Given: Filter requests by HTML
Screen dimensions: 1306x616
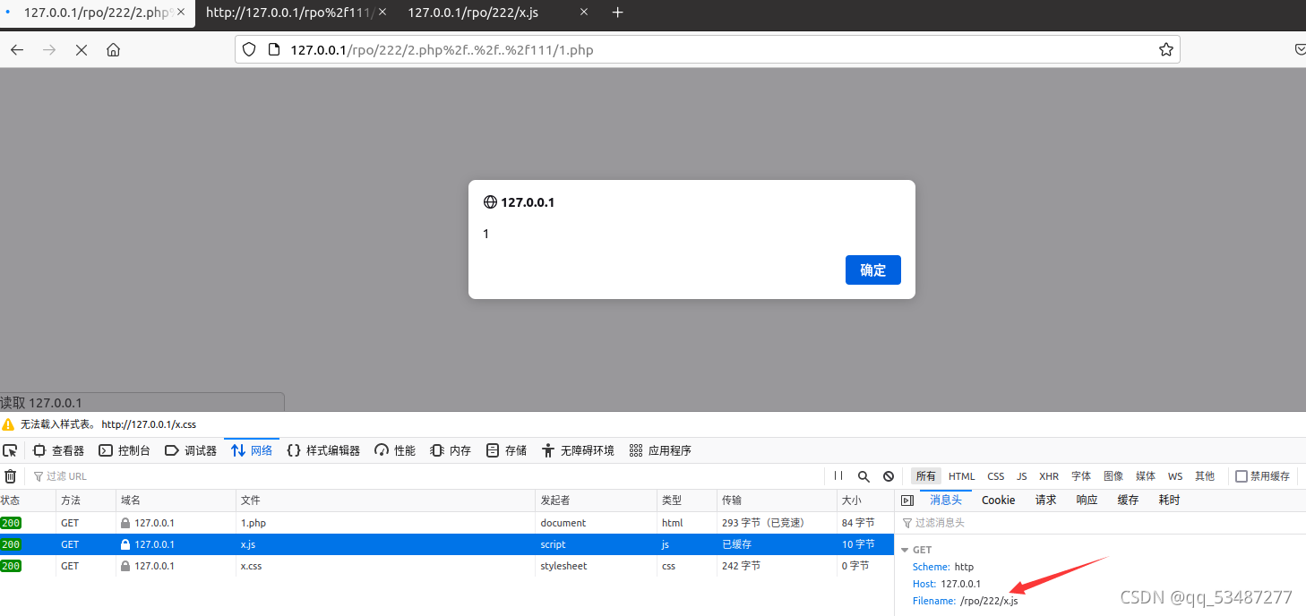Looking at the screenshot, I should [962, 476].
